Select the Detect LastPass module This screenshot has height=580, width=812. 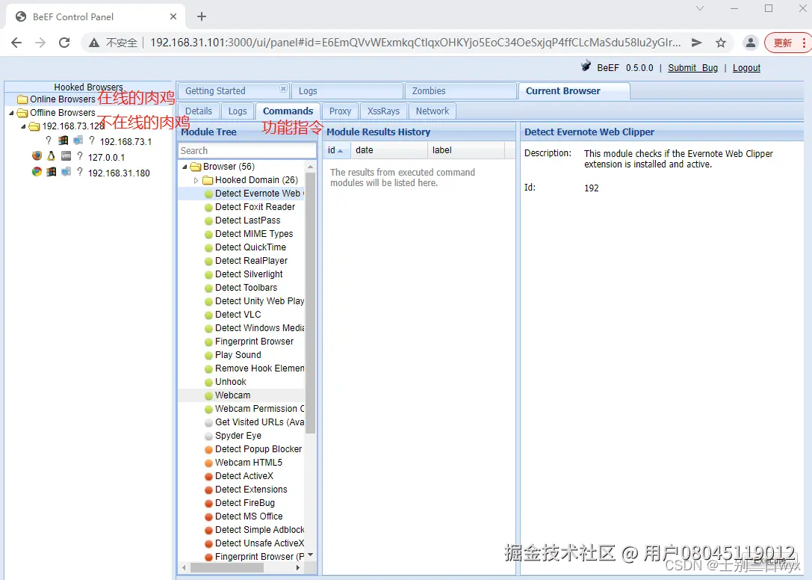(247, 220)
